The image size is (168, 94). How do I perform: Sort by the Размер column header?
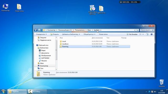click(x=124, y=38)
